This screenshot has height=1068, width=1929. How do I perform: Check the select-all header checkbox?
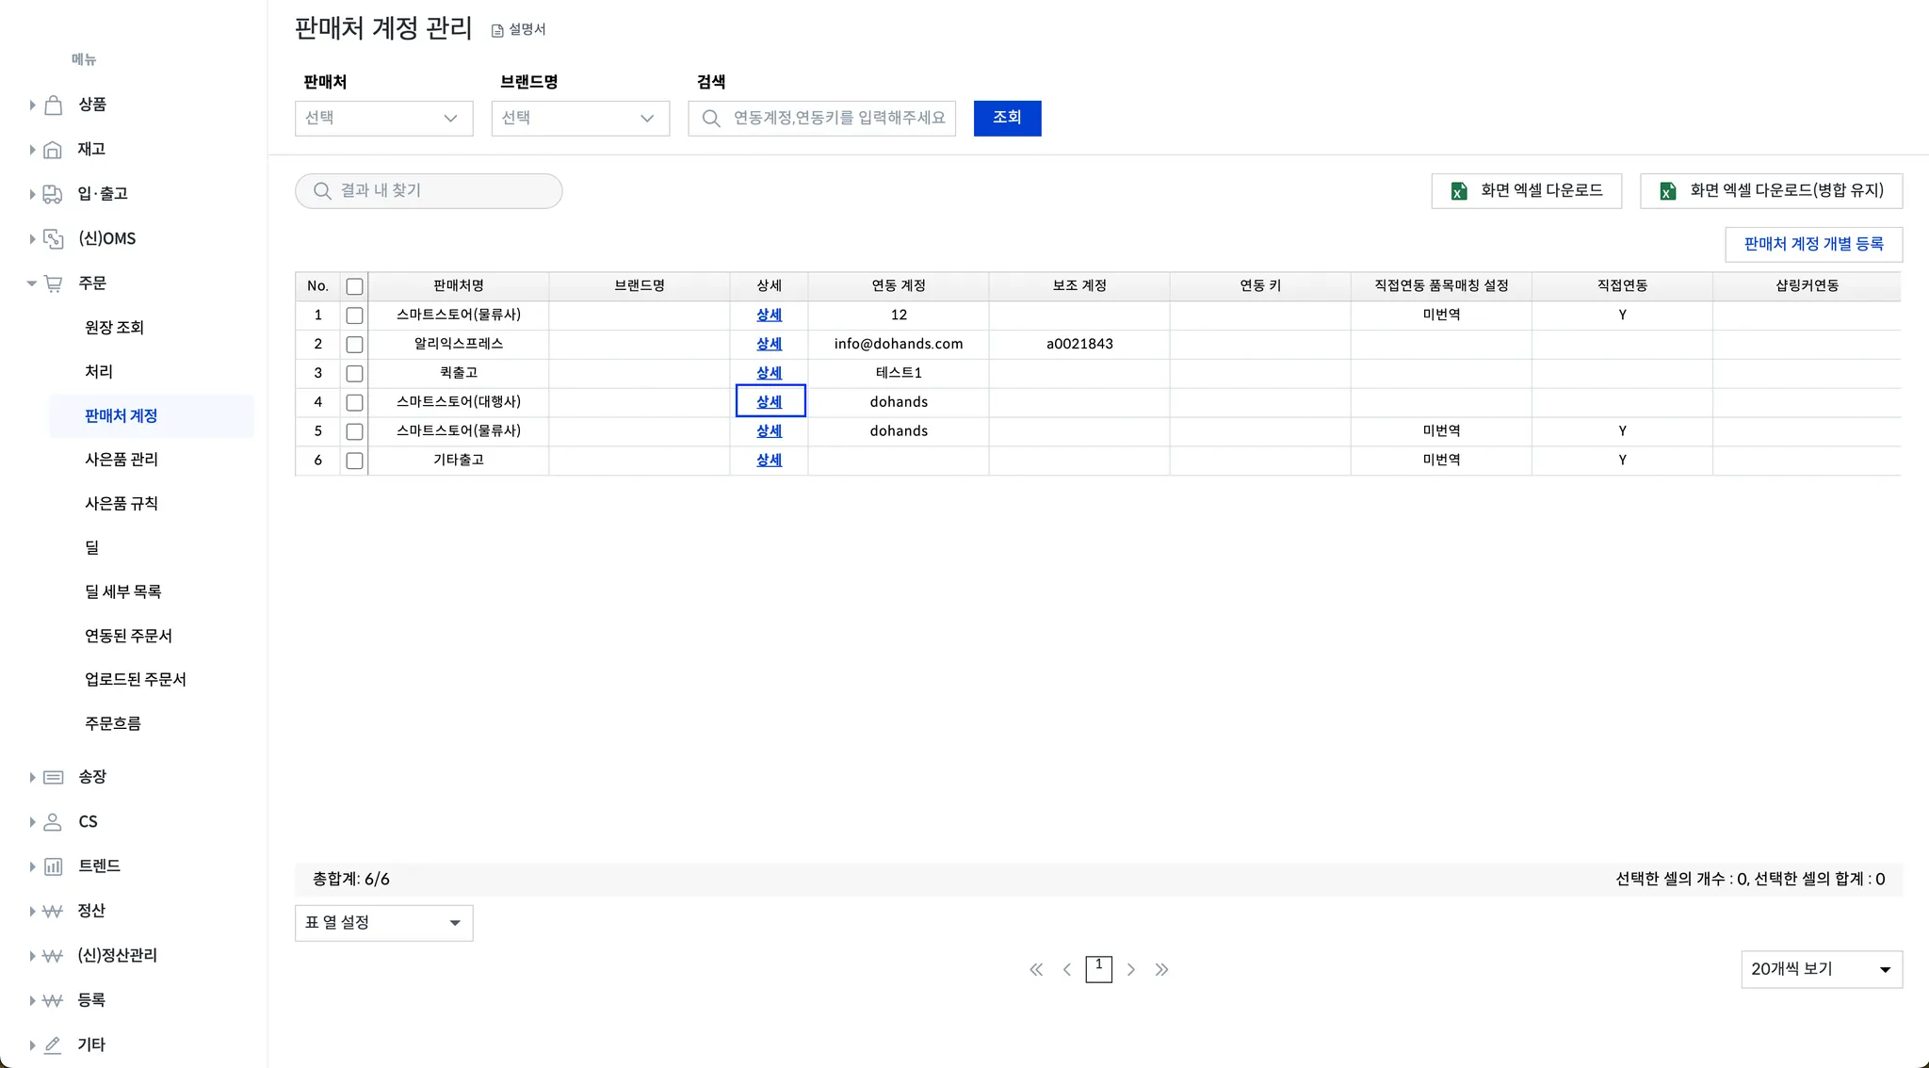[354, 286]
